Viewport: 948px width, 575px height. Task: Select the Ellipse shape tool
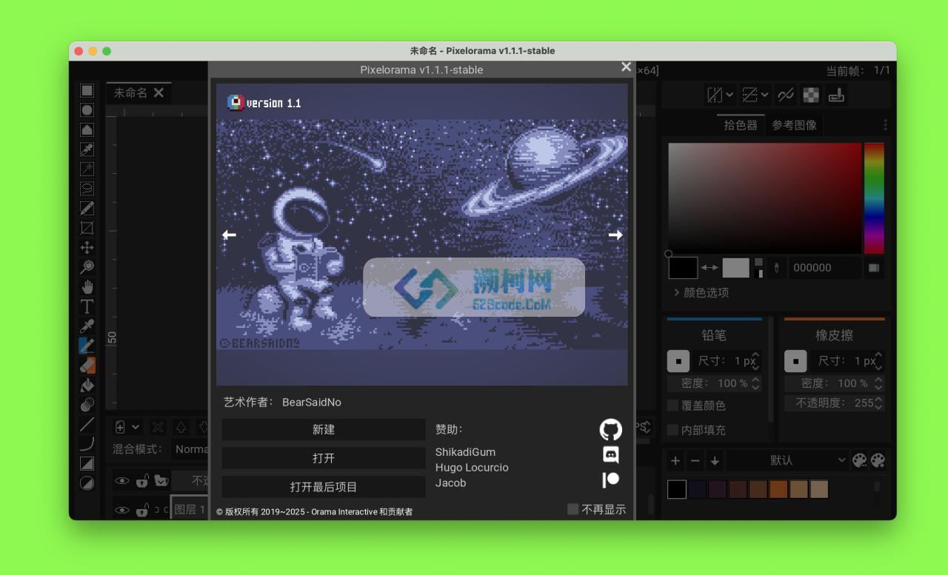87,483
